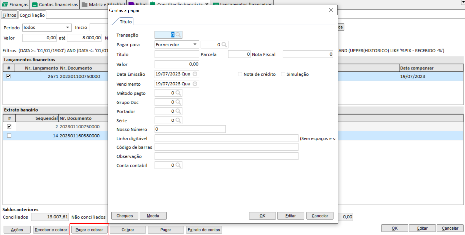Open Série lookup magnifier
The height and width of the screenshot is (235, 465).
pyautogui.click(x=178, y=120)
